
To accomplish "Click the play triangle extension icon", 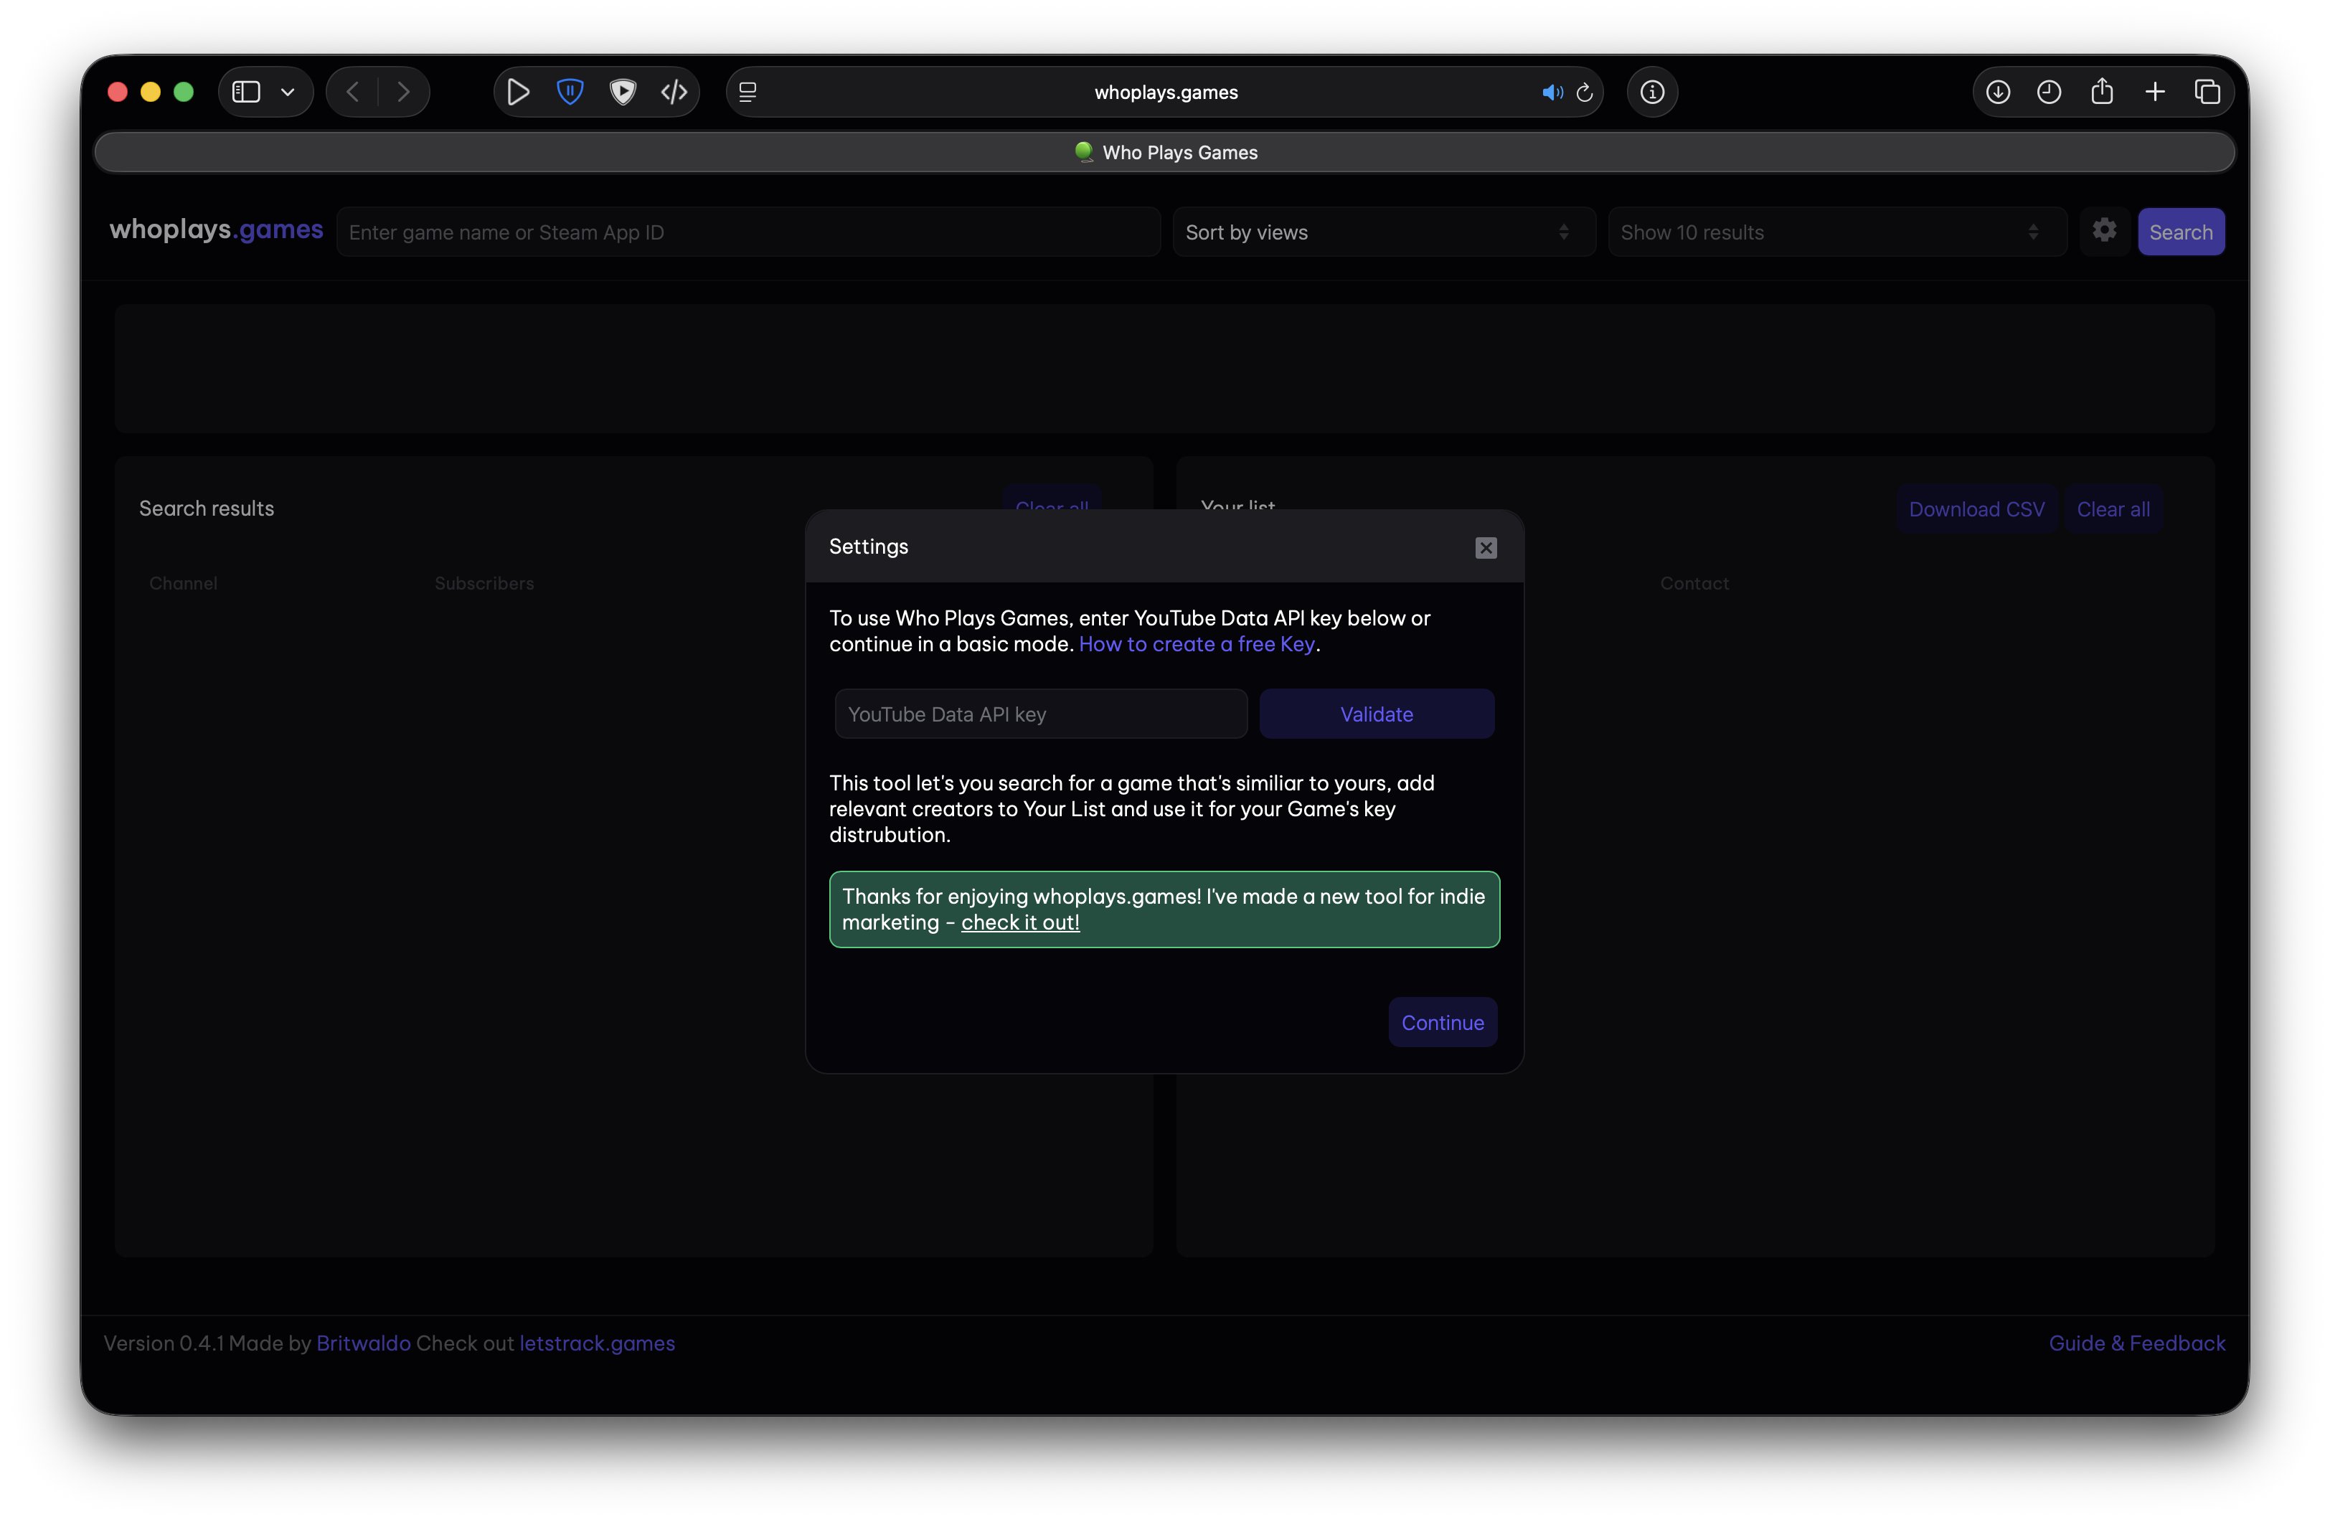I will coord(518,92).
